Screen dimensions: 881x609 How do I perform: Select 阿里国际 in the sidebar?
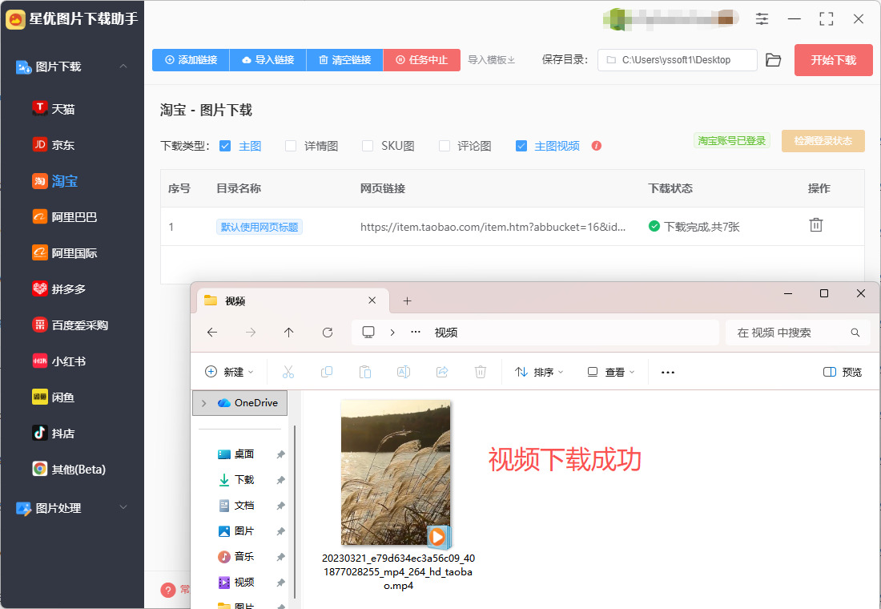[x=64, y=253]
